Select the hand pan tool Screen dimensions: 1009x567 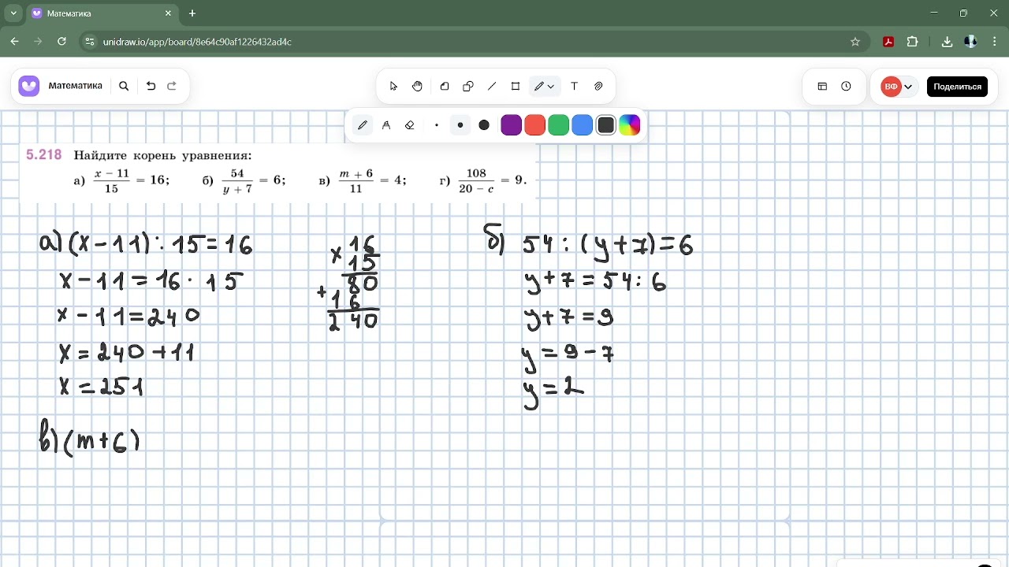tap(417, 87)
